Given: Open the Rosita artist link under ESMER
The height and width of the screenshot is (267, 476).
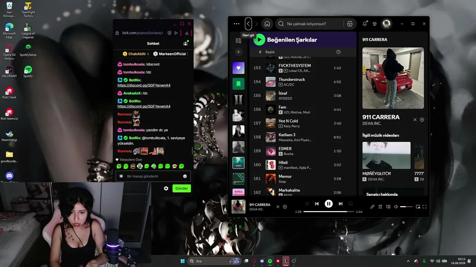Looking at the screenshot, I should (x=288, y=154).
